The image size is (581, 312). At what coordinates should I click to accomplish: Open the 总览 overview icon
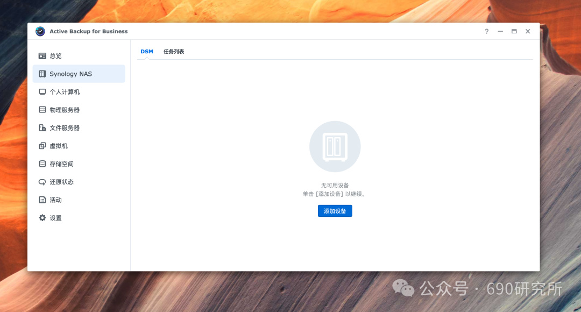[x=42, y=56]
